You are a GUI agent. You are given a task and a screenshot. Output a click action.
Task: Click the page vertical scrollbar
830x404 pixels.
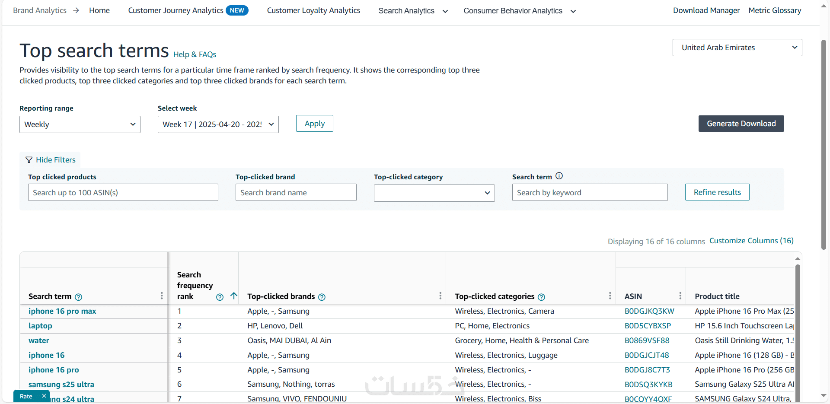(824, 145)
